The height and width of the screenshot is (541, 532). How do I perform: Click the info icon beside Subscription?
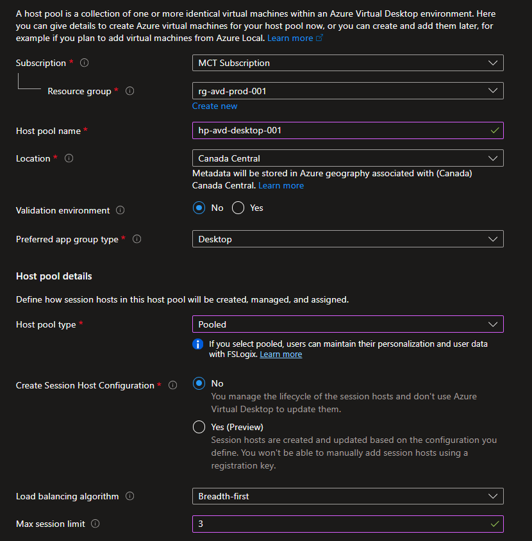(x=85, y=63)
